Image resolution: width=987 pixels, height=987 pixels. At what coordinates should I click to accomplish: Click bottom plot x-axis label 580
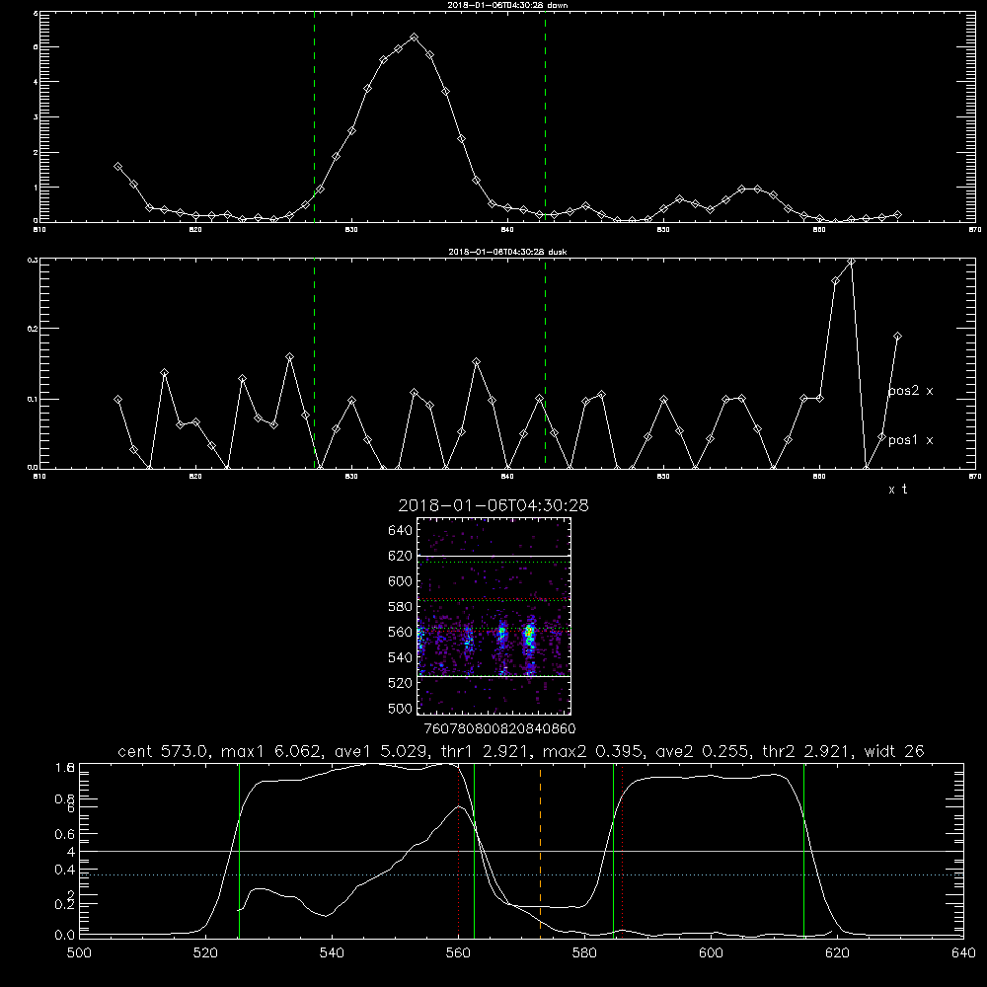coord(584,953)
